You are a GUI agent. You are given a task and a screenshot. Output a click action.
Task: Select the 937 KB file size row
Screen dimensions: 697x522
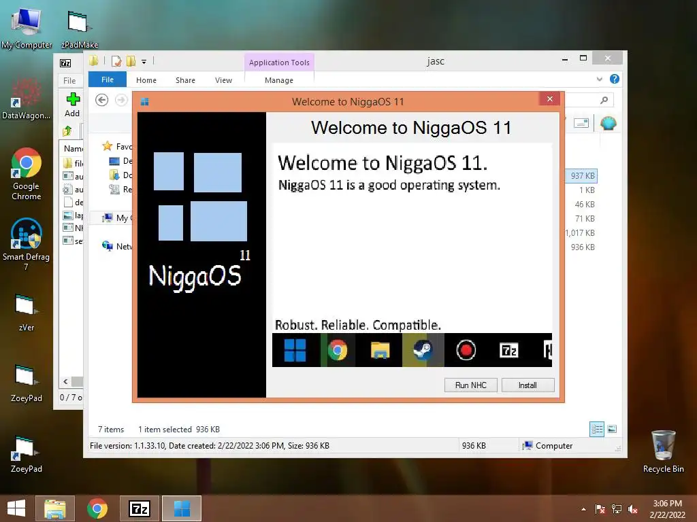583,176
